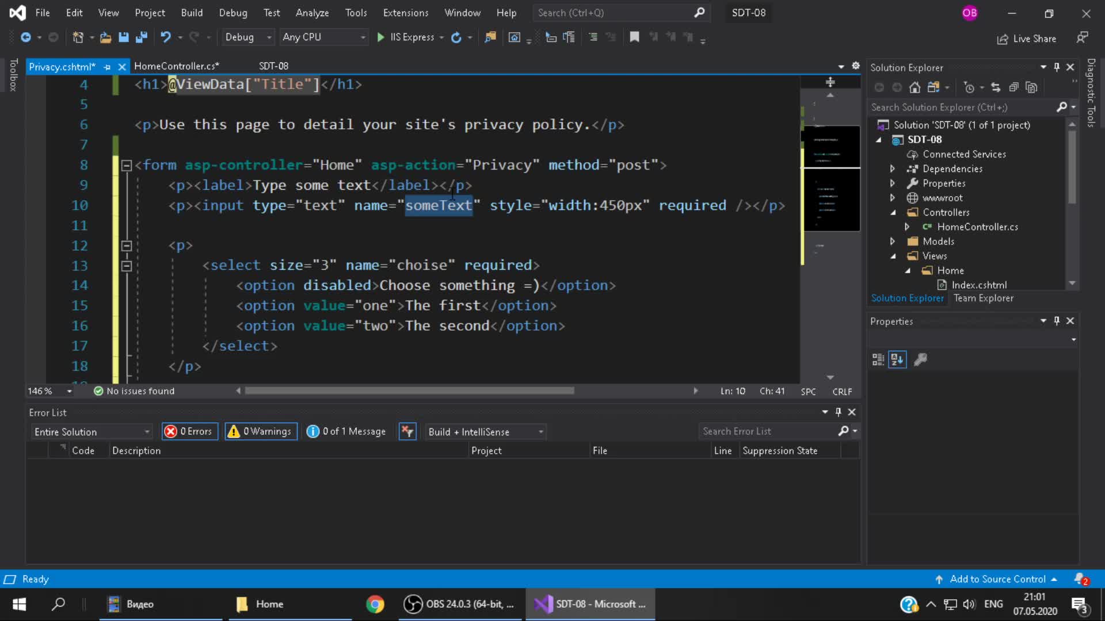Image resolution: width=1105 pixels, height=621 pixels.
Task: Click the Navigate Backward arrow in toolbar
Action: [26, 37]
